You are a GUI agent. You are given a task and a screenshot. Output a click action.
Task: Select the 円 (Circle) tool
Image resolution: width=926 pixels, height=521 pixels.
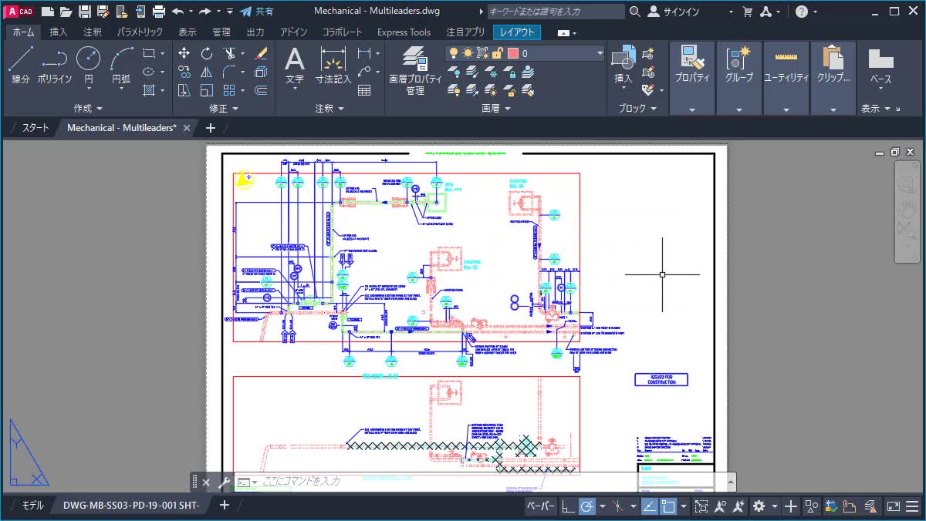click(x=88, y=65)
